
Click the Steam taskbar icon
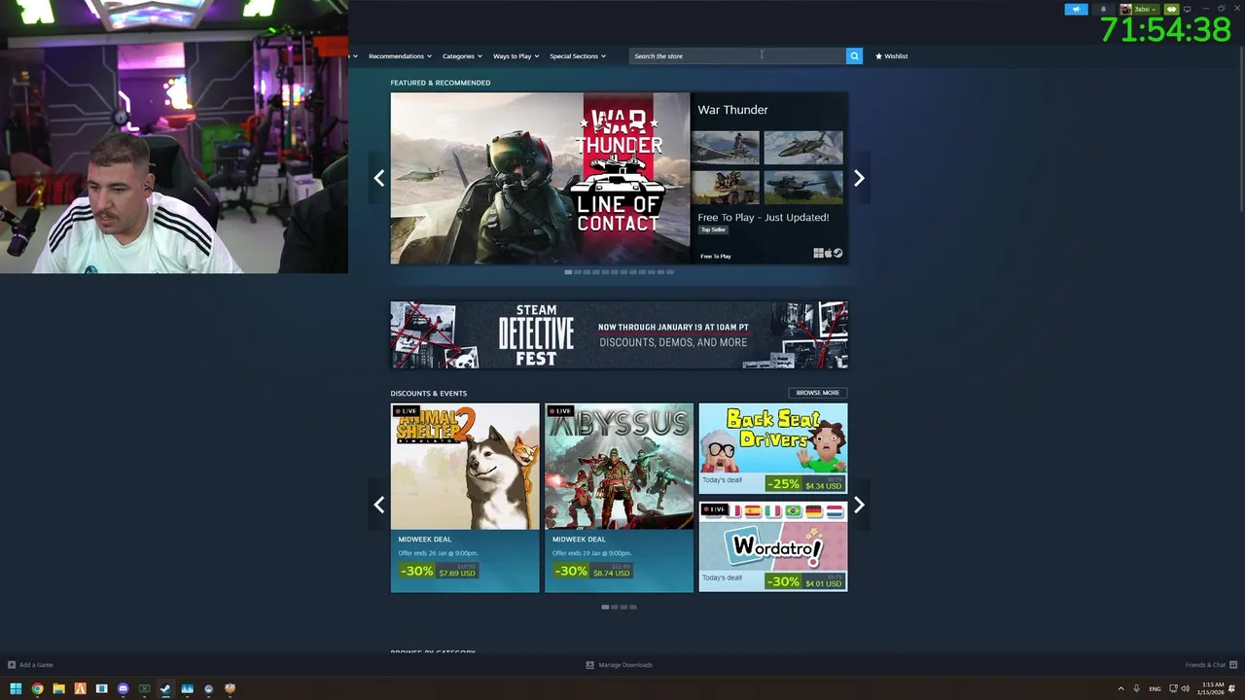[165, 688]
